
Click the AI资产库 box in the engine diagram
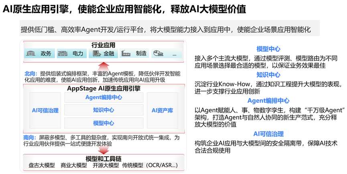[162, 111]
